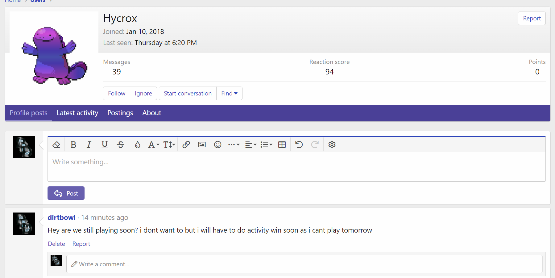Ignore user Hycrox
The width and height of the screenshot is (555, 278).
[x=143, y=93]
